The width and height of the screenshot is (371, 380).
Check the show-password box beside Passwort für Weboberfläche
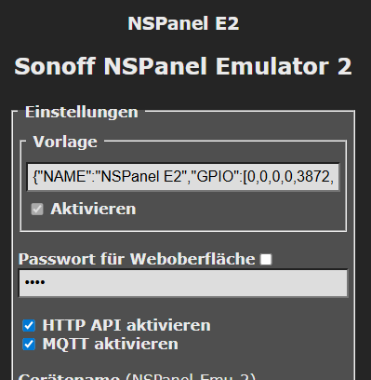(266, 259)
